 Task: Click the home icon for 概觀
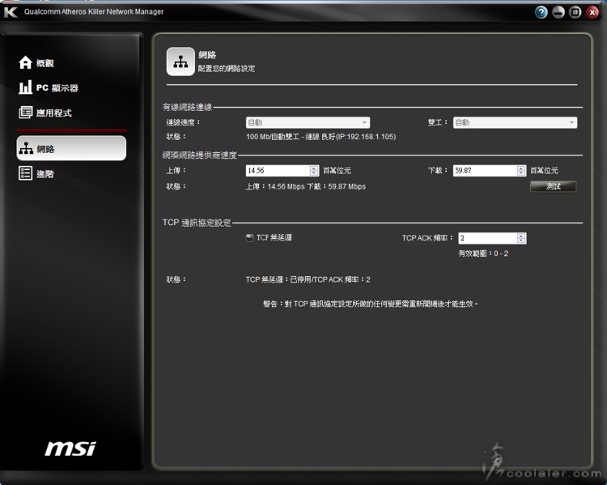pos(25,63)
